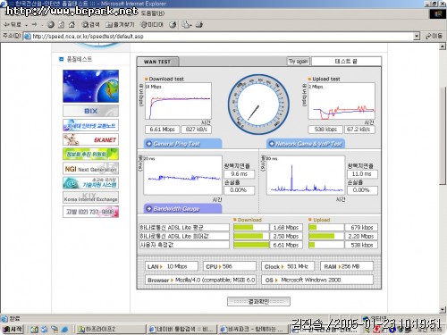Select the 품질테스트 sidebar item
This screenshot has height=335, width=447.
click(x=79, y=59)
